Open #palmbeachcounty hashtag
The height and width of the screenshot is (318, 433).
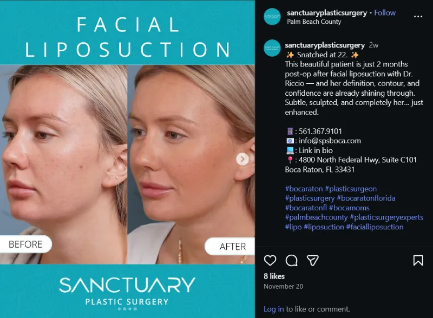[x=316, y=217]
